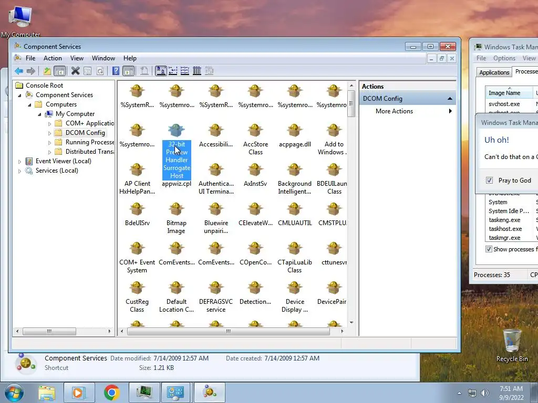Toggle Show processes checkbox in Task Manager

489,249
